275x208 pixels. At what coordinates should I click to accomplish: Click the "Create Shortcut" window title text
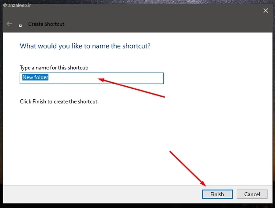(x=46, y=24)
